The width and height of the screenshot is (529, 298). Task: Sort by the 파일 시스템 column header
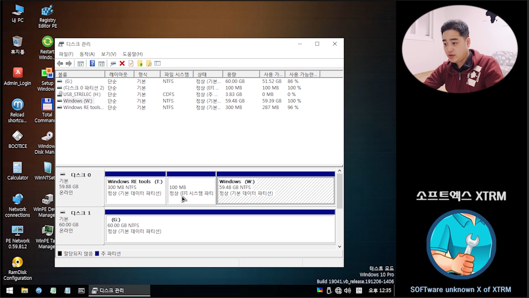[x=176, y=74]
